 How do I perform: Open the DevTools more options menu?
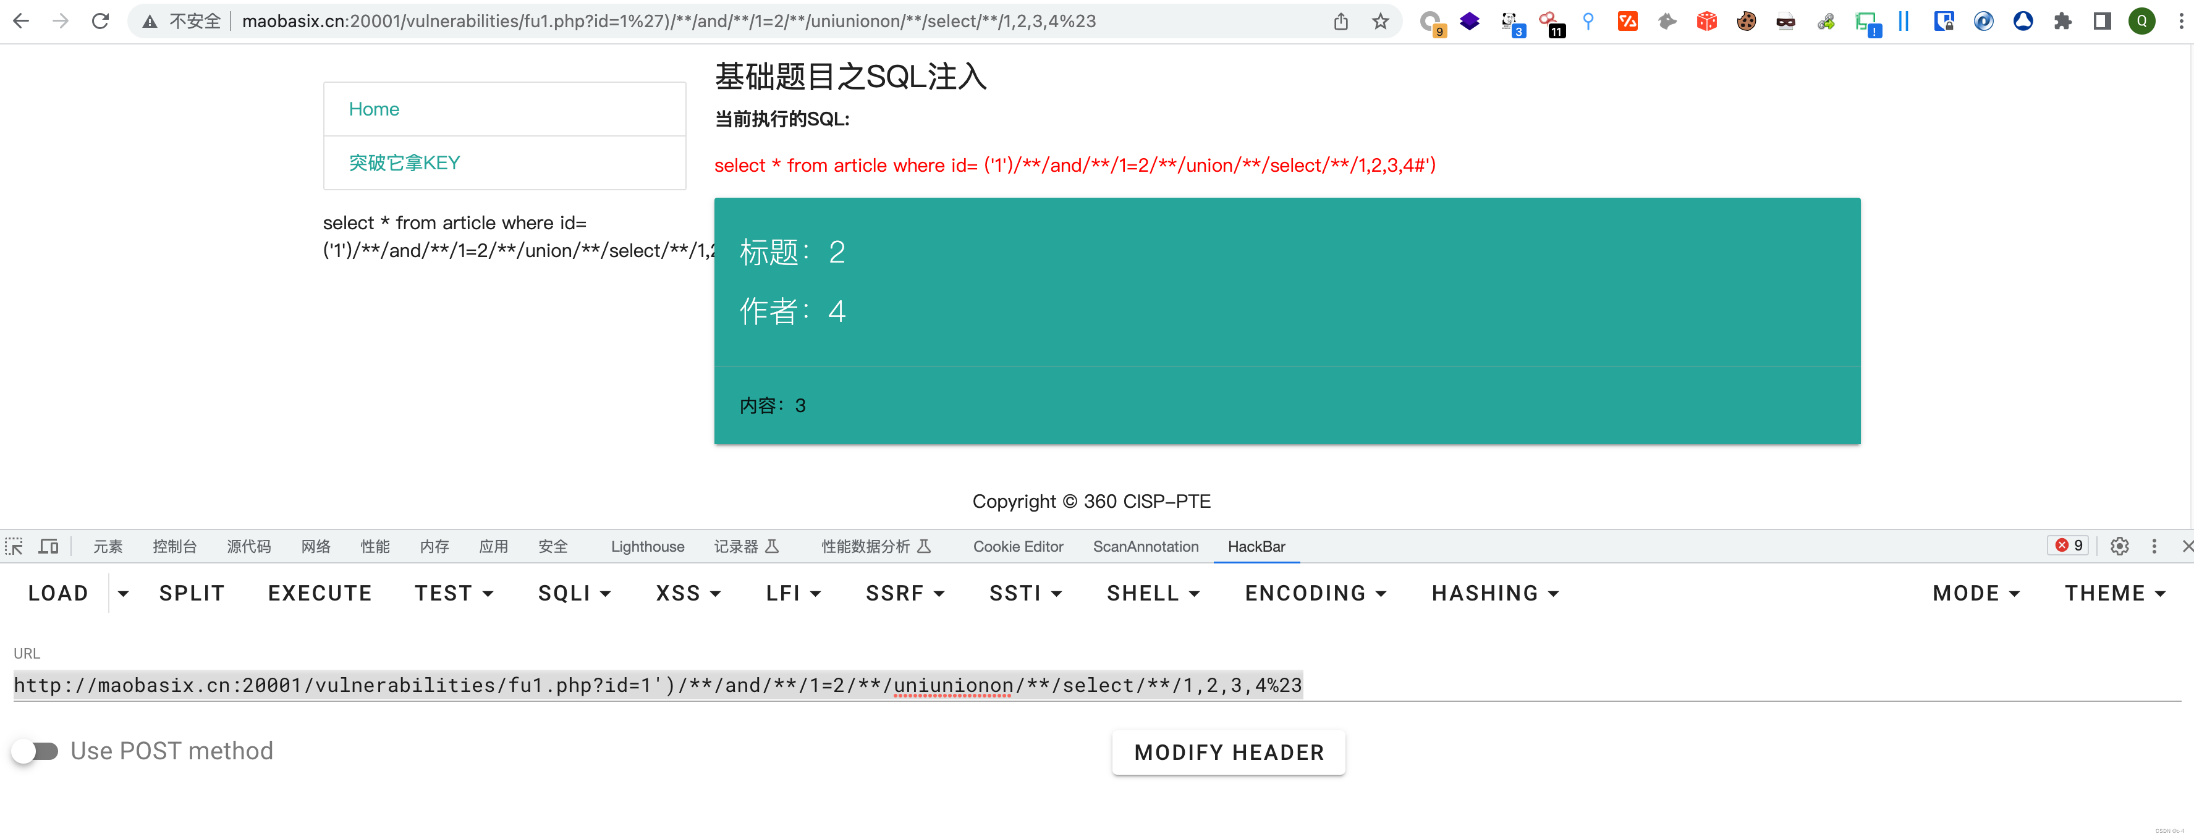(2154, 546)
